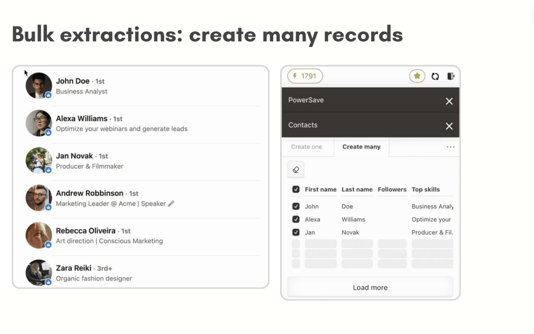The width and height of the screenshot is (534, 334).
Task: Click Zara Reiki's profile photo
Action: tap(39, 273)
